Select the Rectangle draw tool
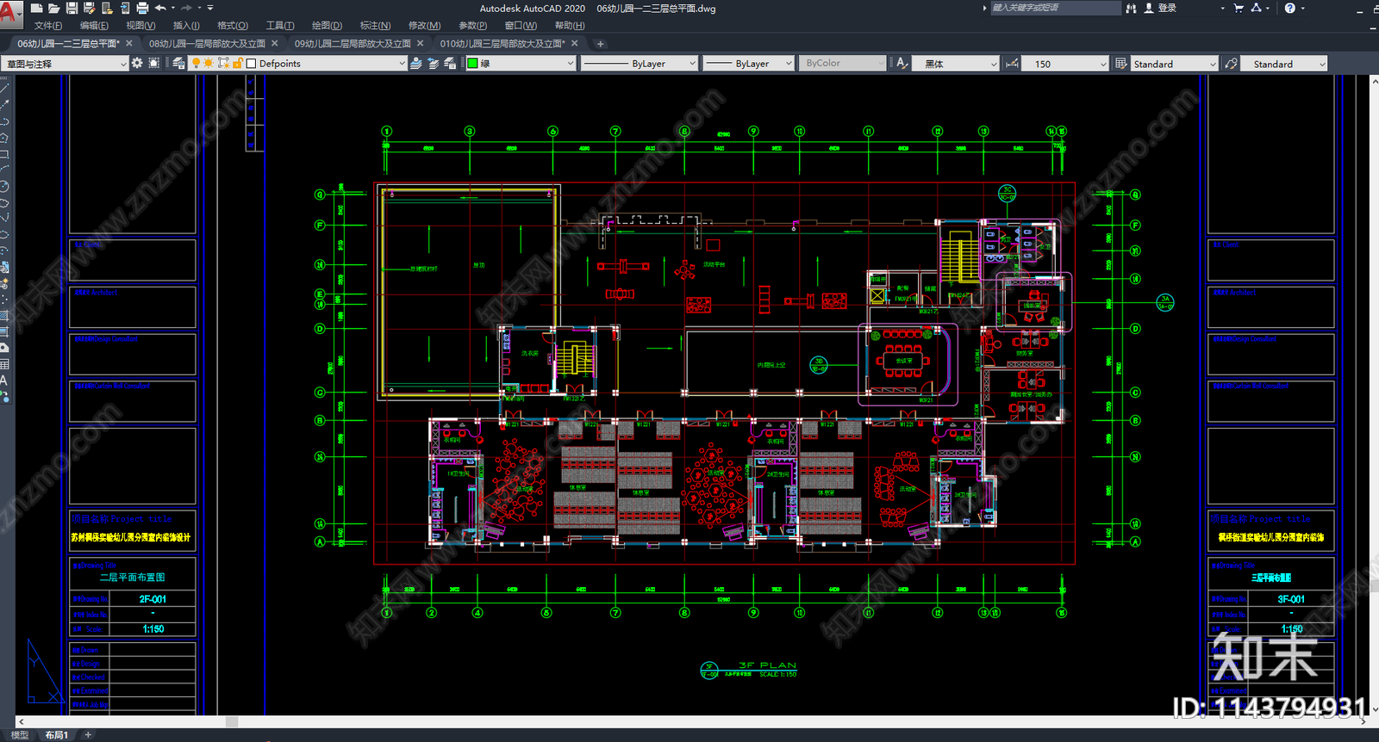Screen dimensions: 1379x742 [4, 154]
